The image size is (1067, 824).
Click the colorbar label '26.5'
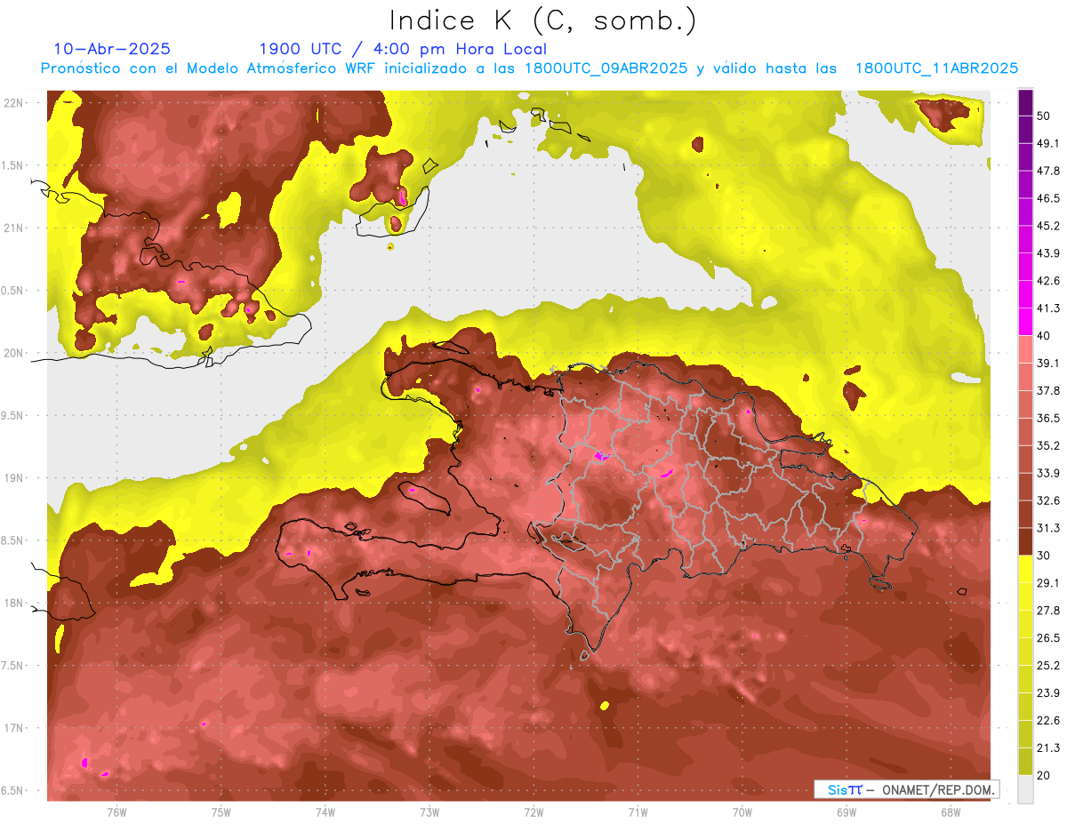tap(1047, 638)
